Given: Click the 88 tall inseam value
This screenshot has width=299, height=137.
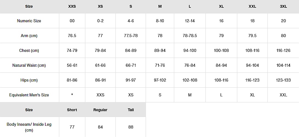Looking at the screenshot, I should pos(131,127).
